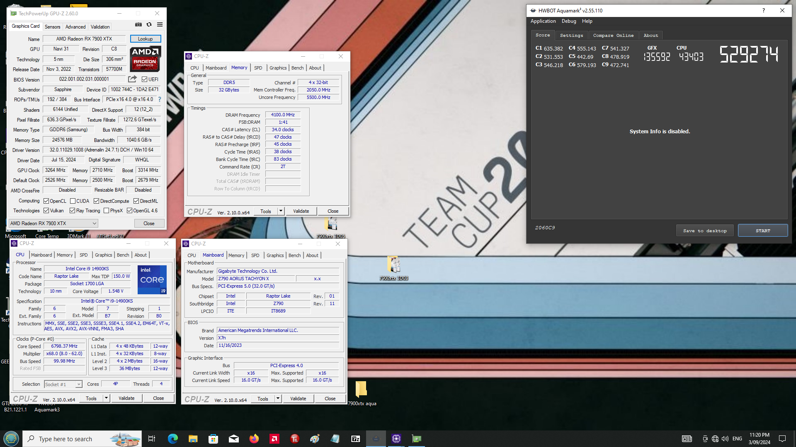This screenshot has height=447, width=796.
Task: Click the Bus Interface question mark icon
Action: coord(160,99)
